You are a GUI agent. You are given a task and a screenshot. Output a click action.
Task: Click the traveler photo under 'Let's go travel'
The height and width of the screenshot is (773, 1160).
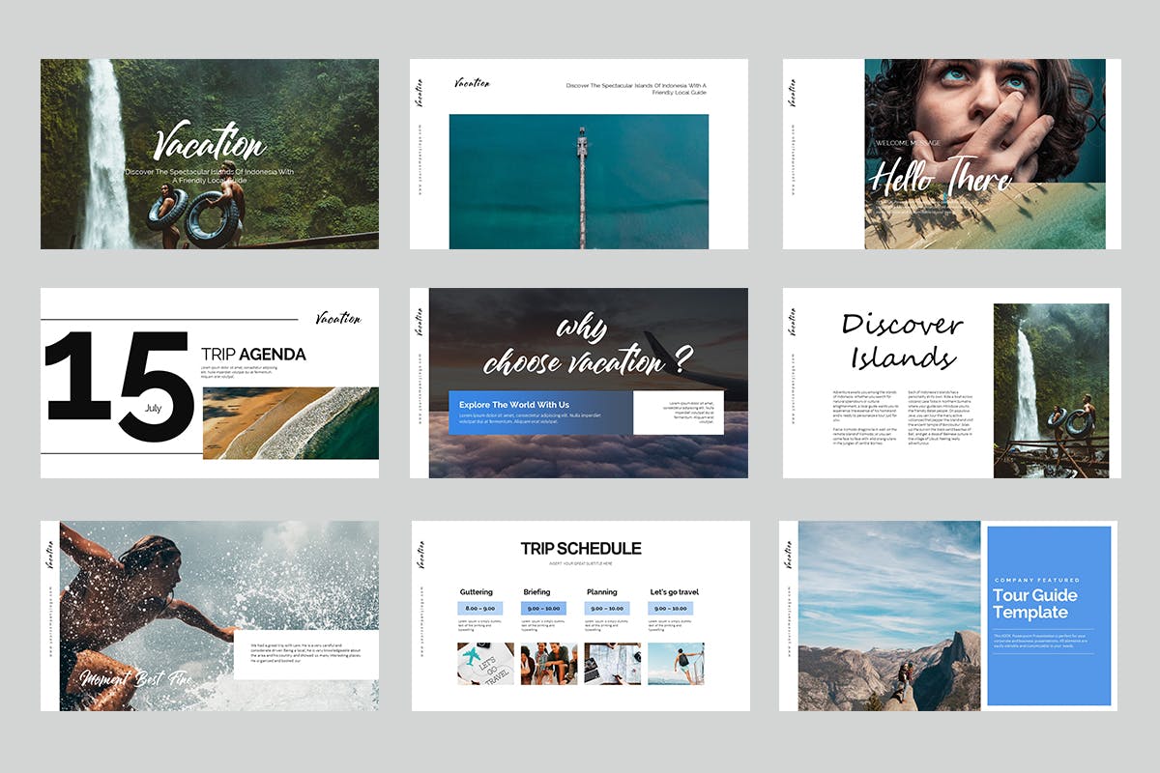click(676, 664)
